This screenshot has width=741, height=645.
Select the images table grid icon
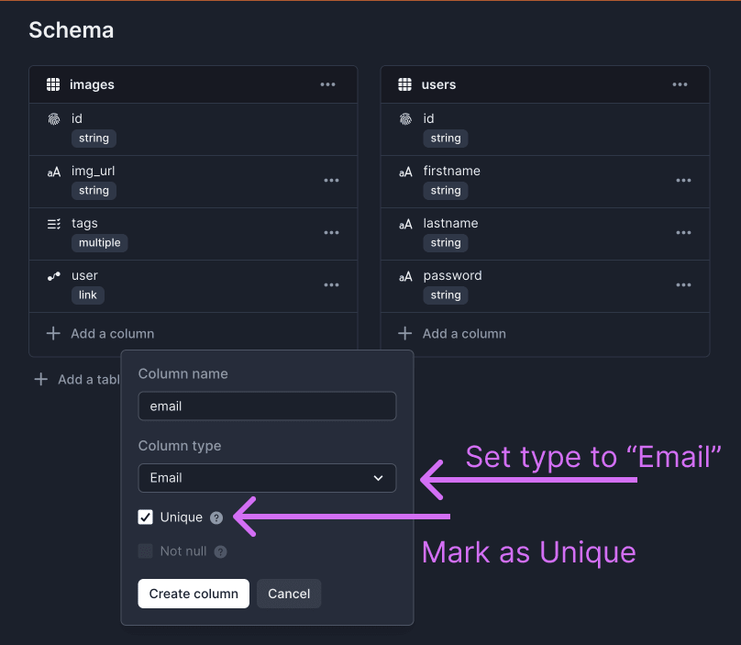pyautogui.click(x=53, y=84)
